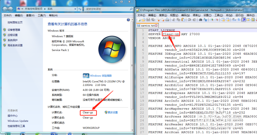Open the Replace dialog icon in Notepad++
This screenshot has height=135, width=257.
pos(205,20)
